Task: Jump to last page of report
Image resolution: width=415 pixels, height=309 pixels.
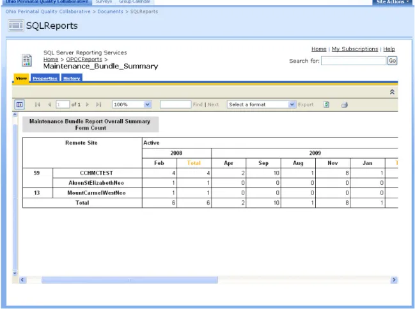Action: [x=98, y=104]
